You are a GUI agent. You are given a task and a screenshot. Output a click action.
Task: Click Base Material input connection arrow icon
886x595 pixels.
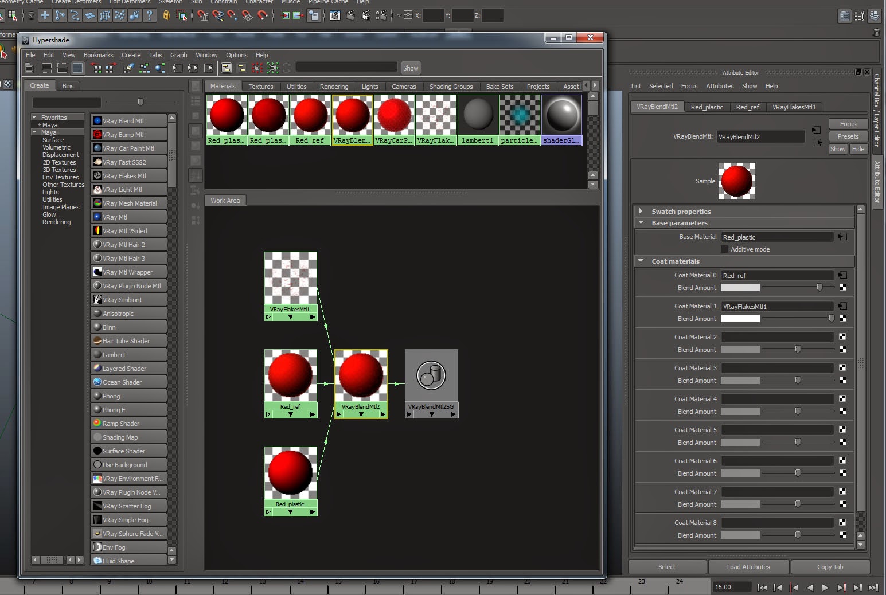tap(843, 236)
